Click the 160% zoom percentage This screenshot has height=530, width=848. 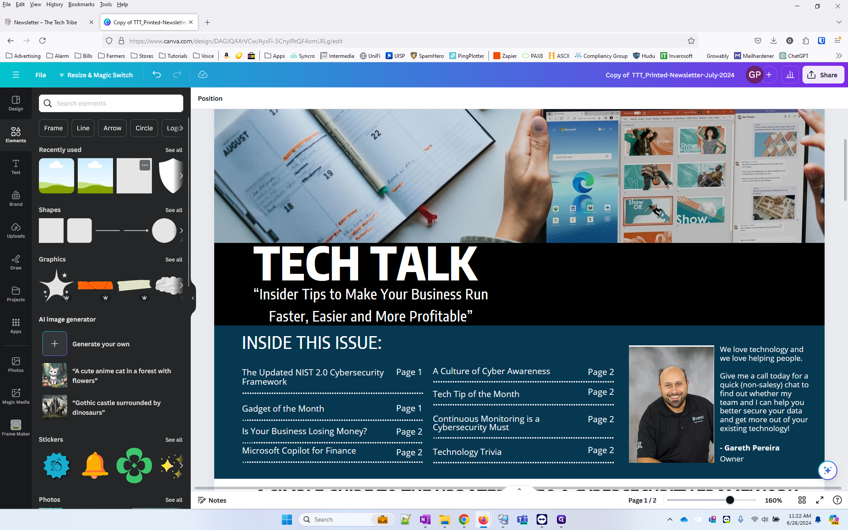(x=773, y=500)
